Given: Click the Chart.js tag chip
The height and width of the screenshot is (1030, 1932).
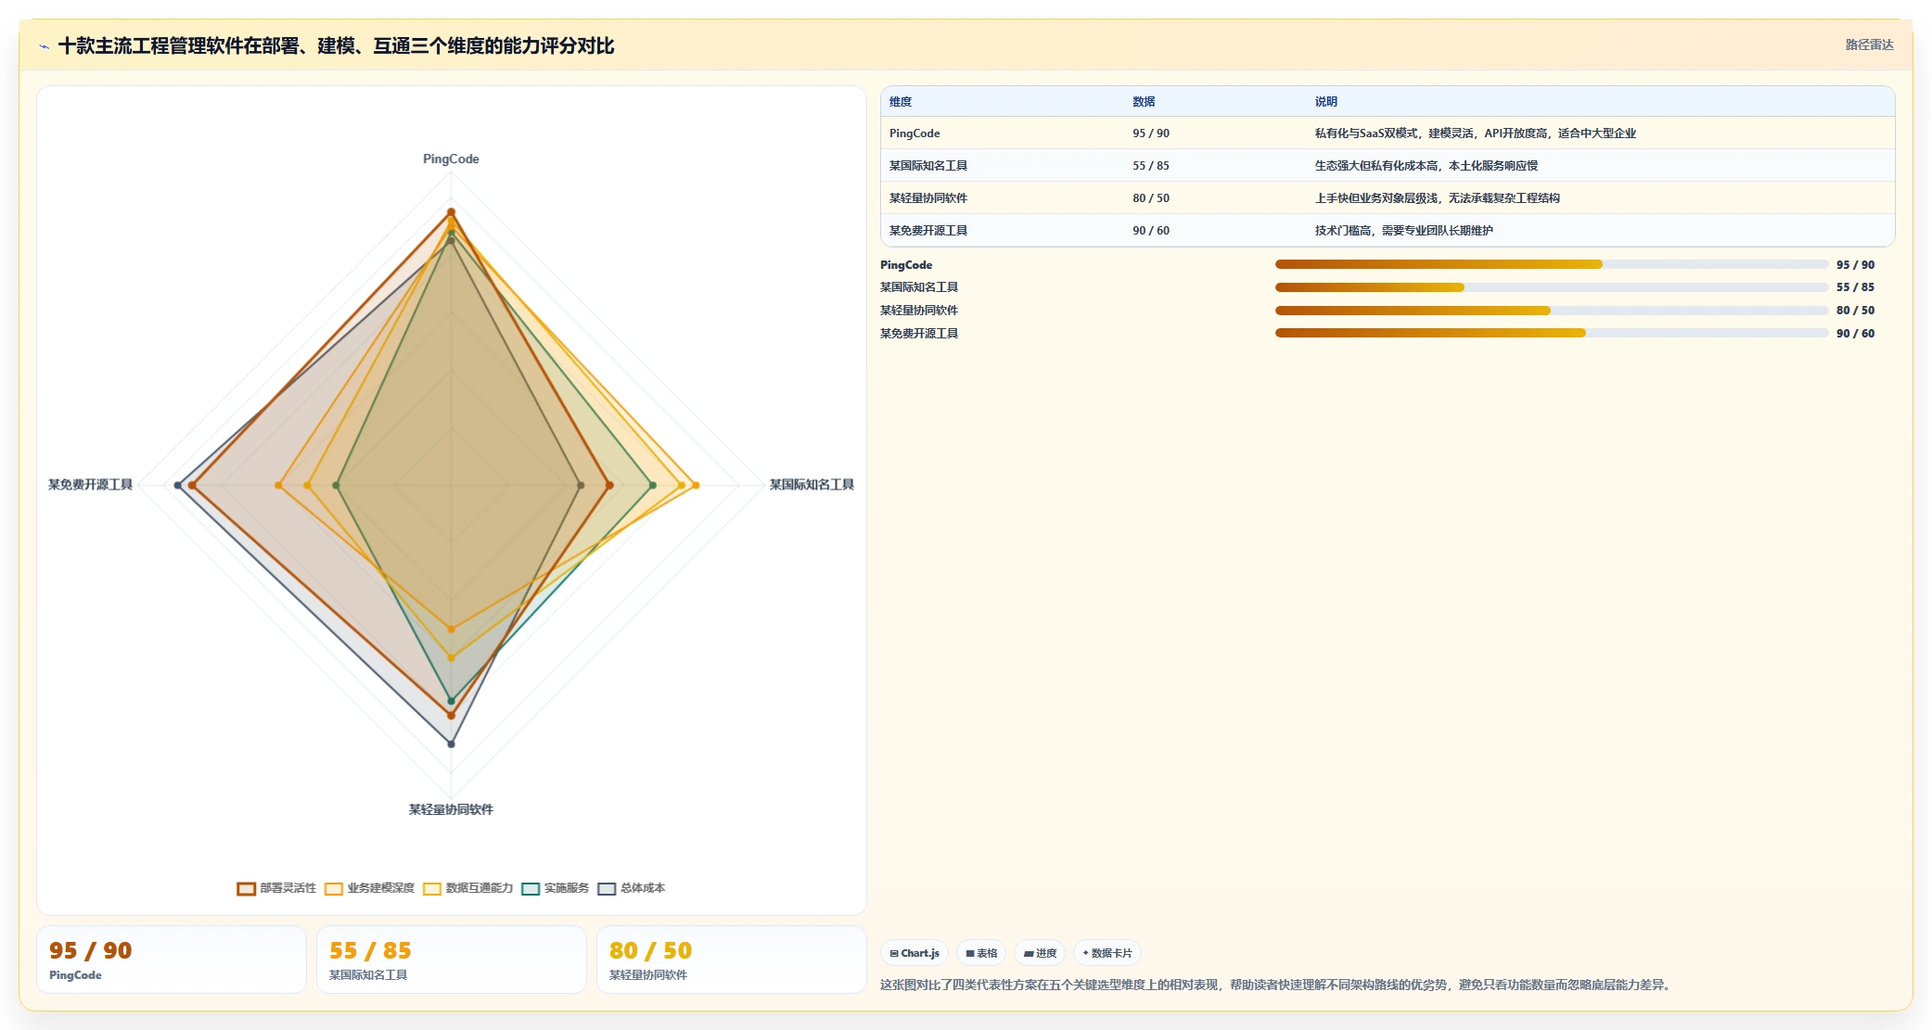Looking at the screenshot, I should point(915,953).
